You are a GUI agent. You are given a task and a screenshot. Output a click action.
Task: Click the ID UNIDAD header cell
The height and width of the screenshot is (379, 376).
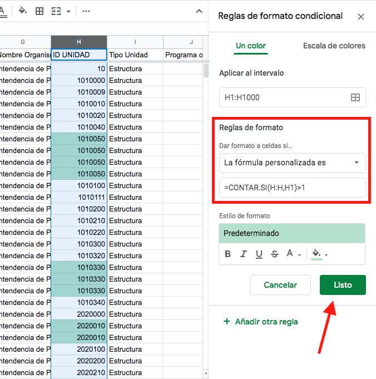(x=79, y=55)
